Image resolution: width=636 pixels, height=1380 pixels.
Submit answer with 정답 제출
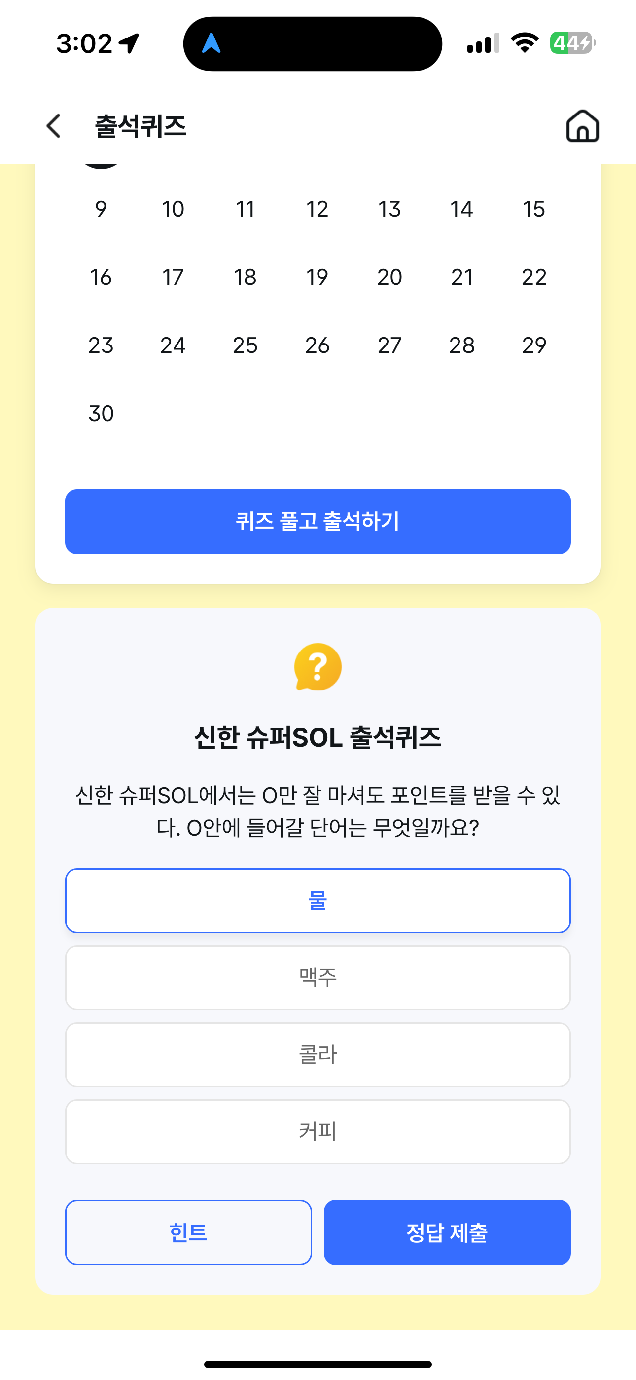(x=447, y=1232)
